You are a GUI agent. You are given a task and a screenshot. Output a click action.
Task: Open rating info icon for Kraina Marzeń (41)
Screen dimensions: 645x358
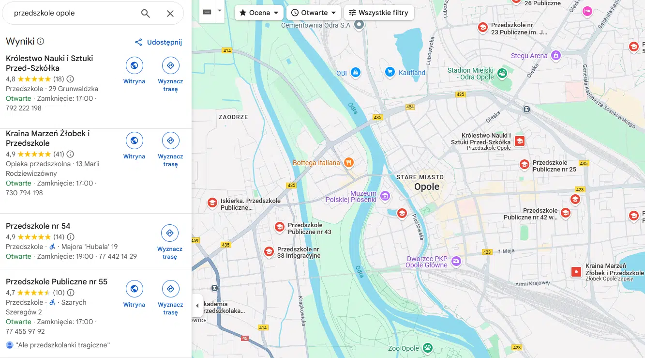70,154
